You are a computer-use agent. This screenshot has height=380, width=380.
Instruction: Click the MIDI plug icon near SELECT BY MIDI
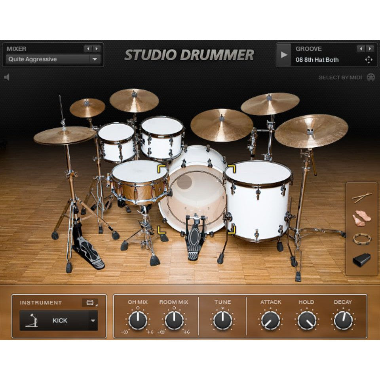[370, 78]
